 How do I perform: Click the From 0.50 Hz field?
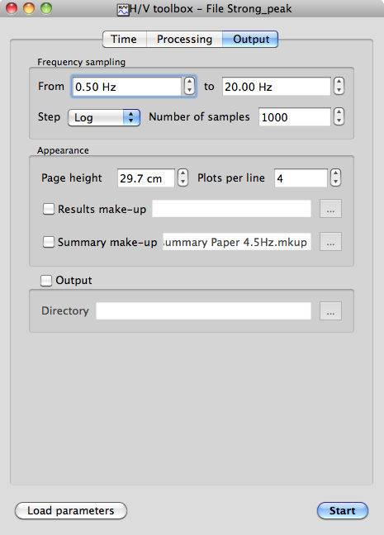point(127,87)
